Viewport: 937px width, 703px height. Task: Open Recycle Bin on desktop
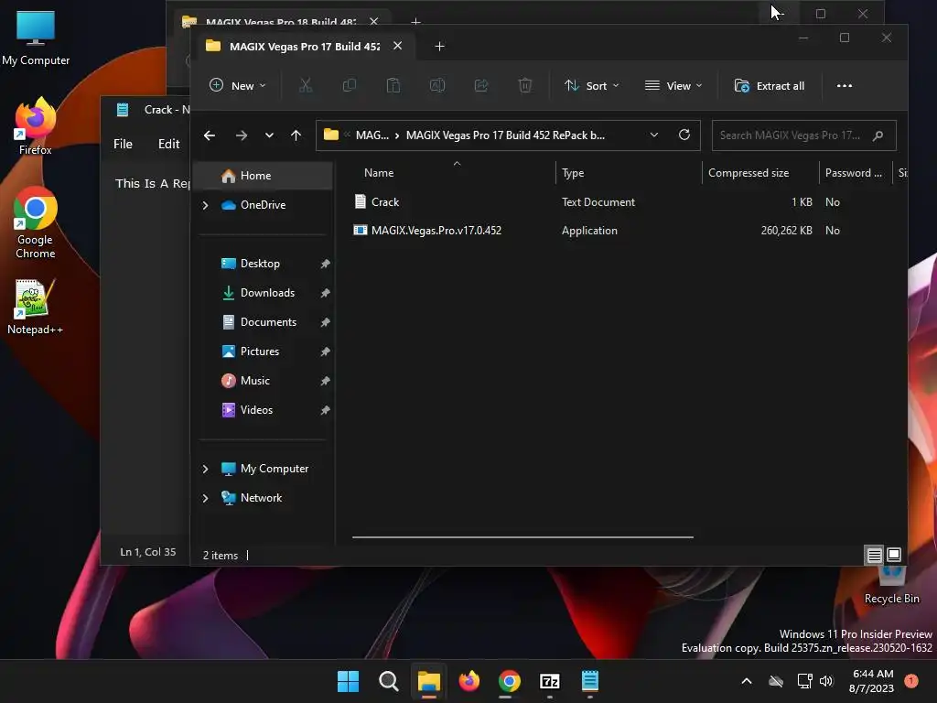coord(891,586)
